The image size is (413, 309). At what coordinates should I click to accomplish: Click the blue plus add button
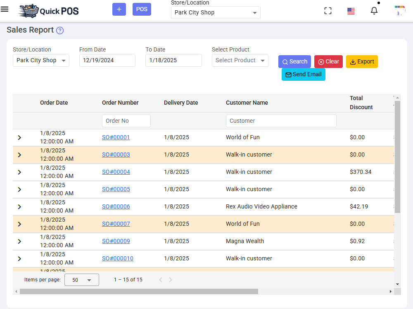pos(119,9)
